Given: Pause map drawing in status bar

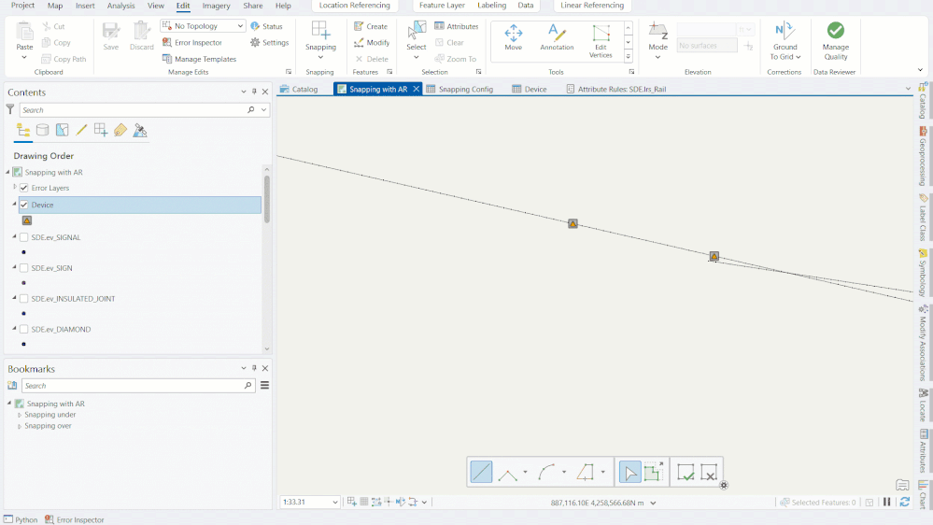Looking at the screenshot, I should (886, 502).
